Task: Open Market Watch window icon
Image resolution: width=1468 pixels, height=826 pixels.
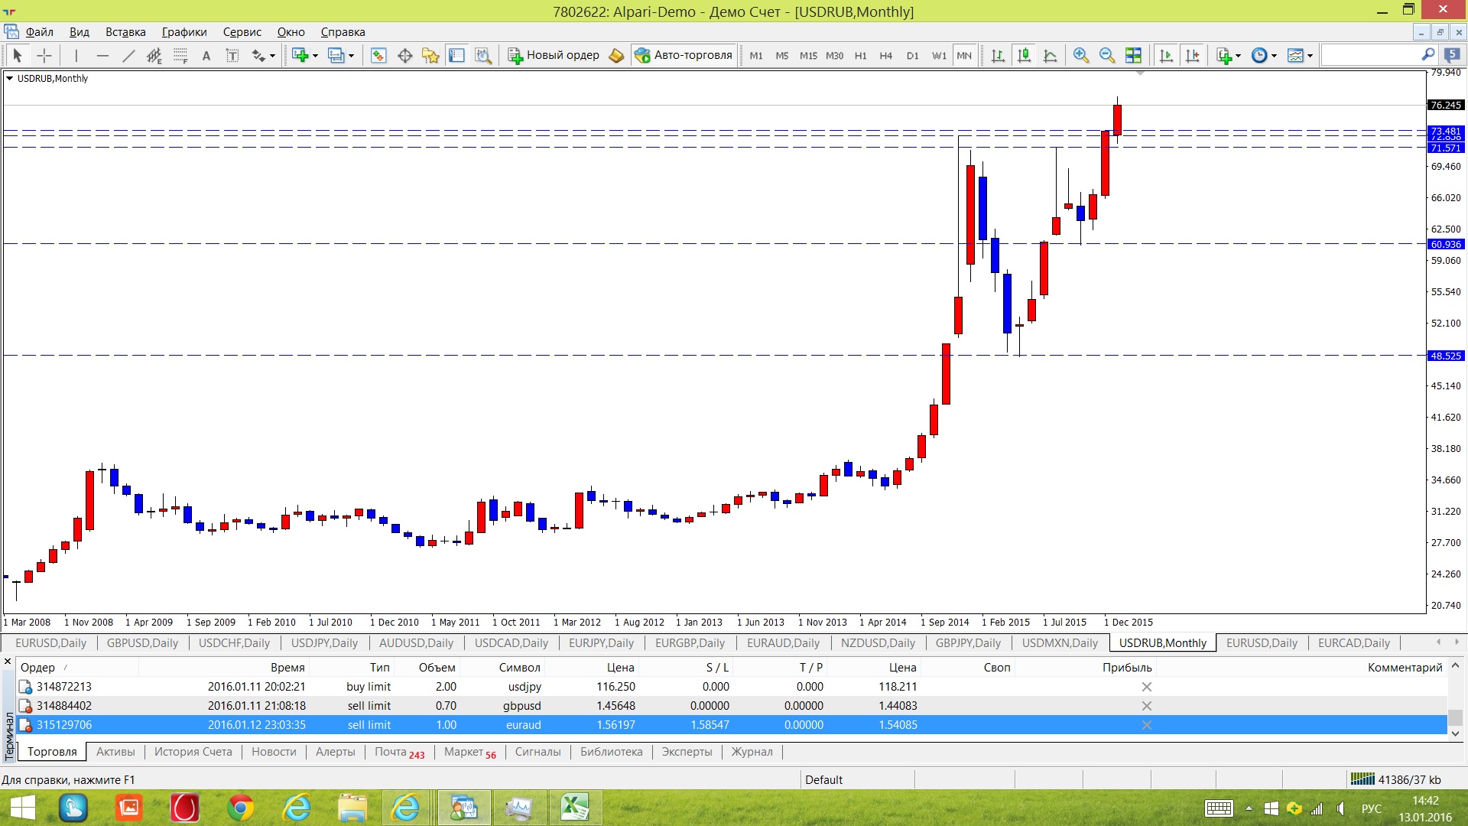Action: 378,55
